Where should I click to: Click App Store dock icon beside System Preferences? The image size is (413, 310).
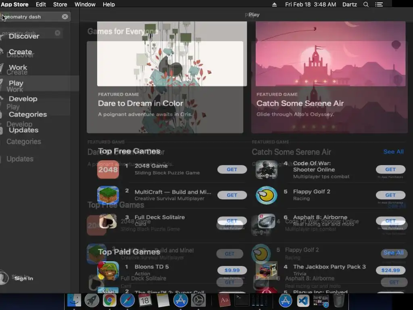(x=180, y=300)
